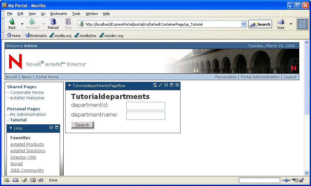Image resolution: width=311 pixels, height=186 pixels.
Task: Open Navigator from status bar icon
Action: click(x=6, y=180)
